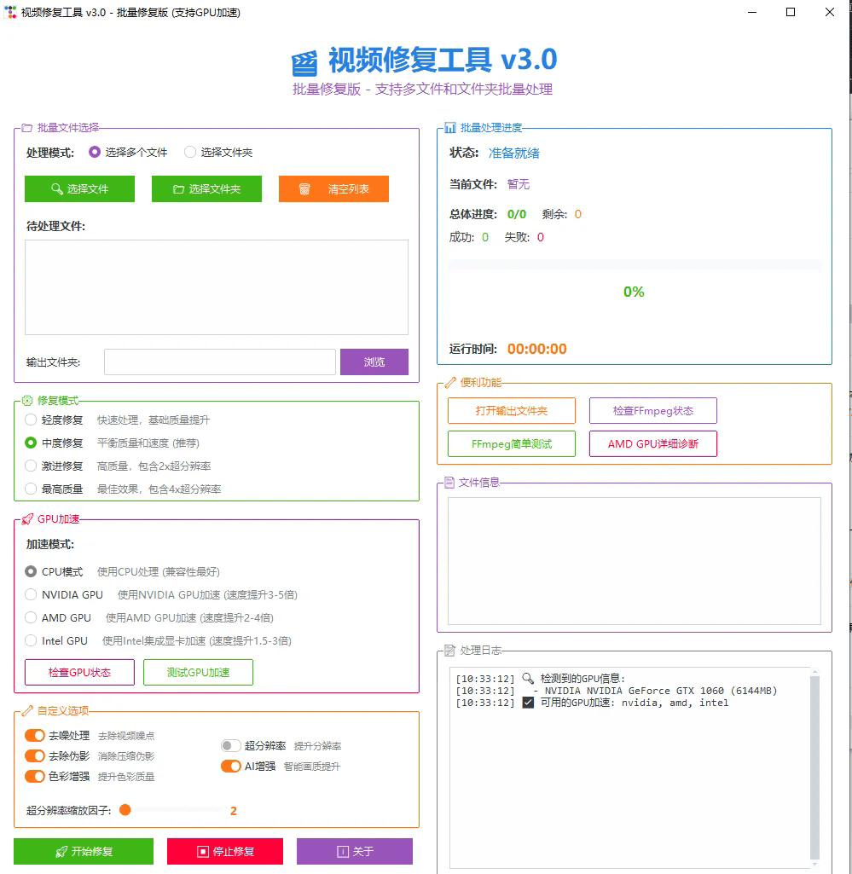Turn off the AI增强 toggle

click(231, 766)
